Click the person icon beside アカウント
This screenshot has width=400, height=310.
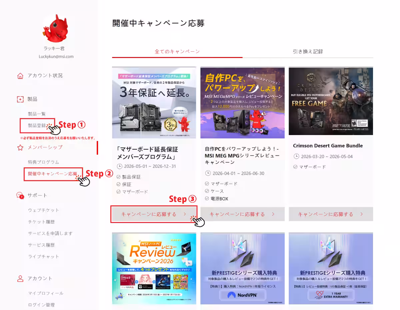tap(20, 278)
